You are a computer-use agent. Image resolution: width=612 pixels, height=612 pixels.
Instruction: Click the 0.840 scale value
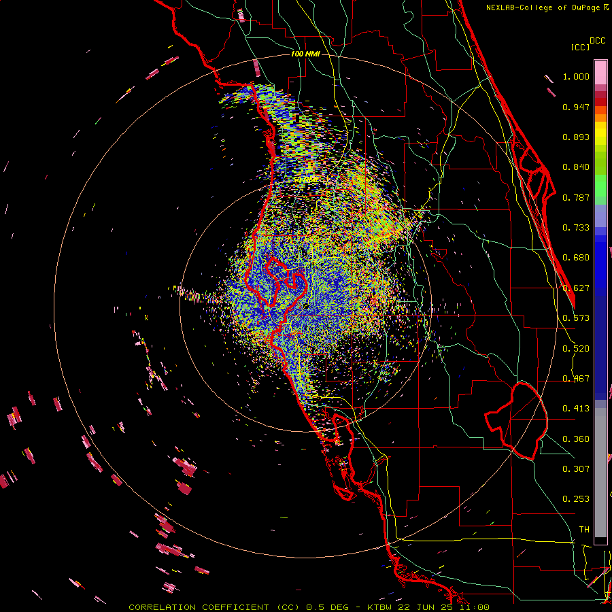coord(576,167)
